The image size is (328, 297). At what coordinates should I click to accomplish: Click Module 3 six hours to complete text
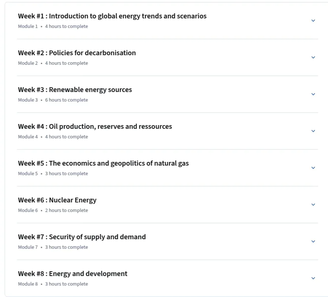(x=53, y=100)
